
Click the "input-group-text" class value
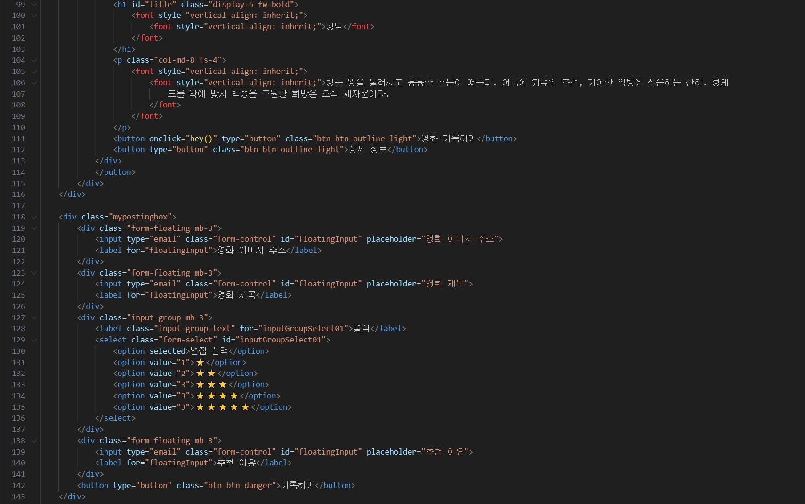tap(194, 328)
